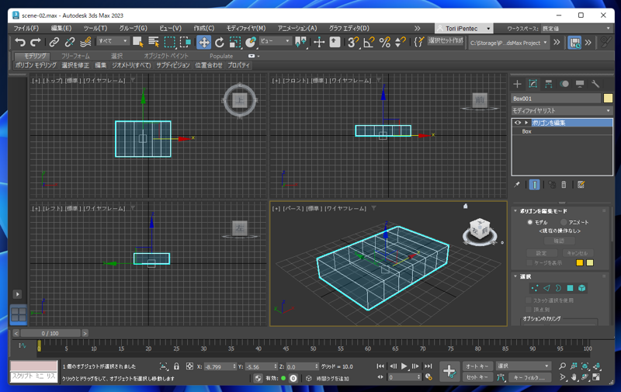The height and width of the screenshot is (392, 621).
Task: Click the サブディビジョン ribbon panel button
Action: coord(173,65)
